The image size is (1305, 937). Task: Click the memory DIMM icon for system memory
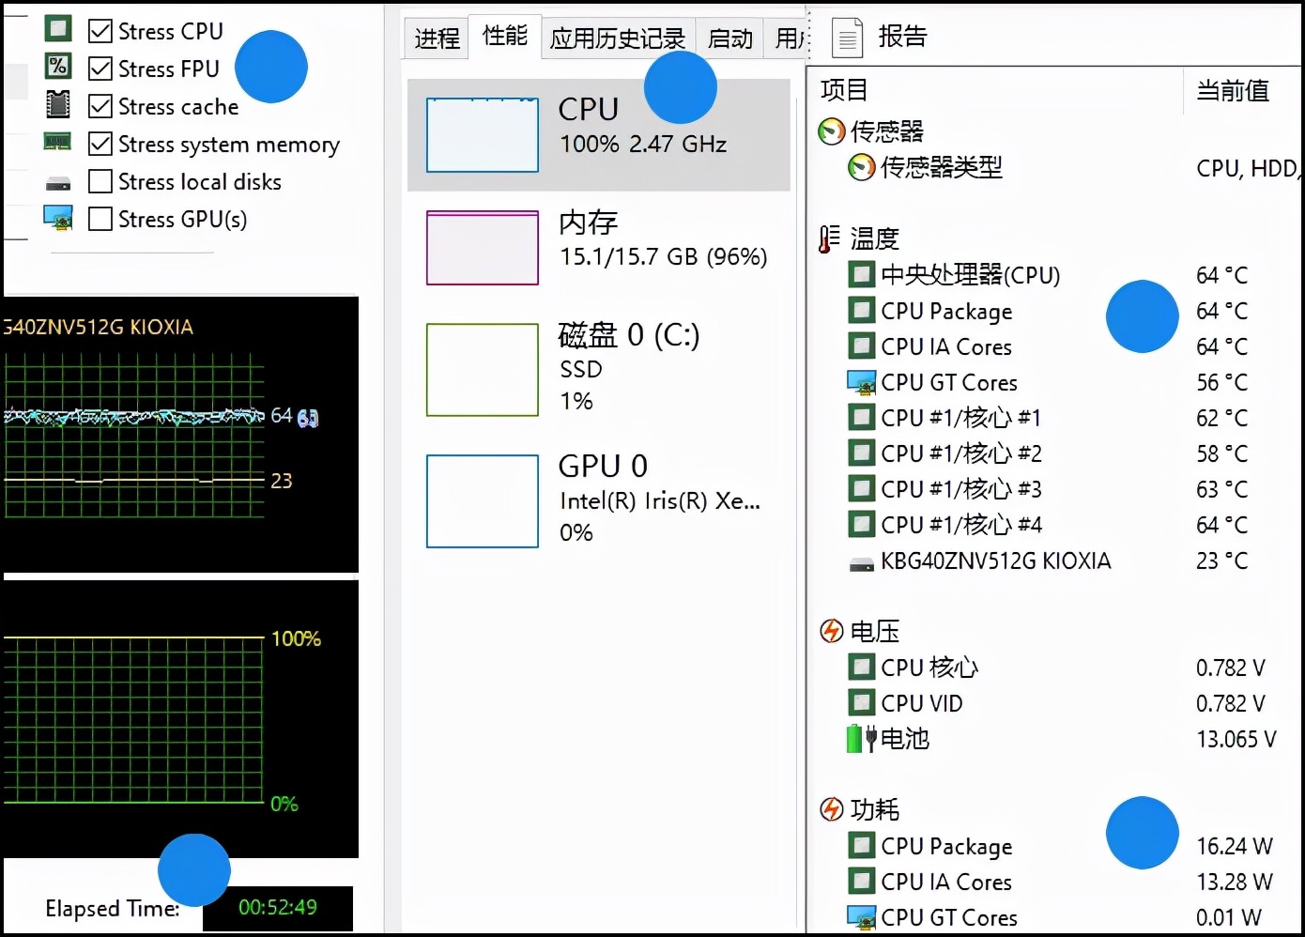[58, 142]
